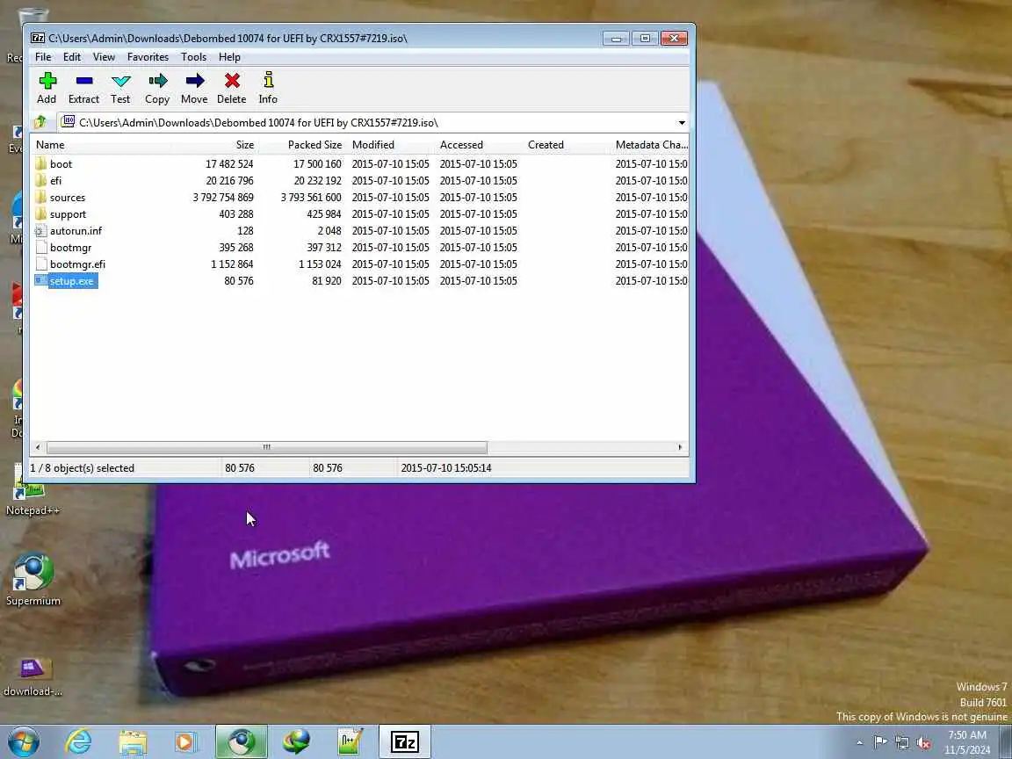This screenshot has width=1012, height=759.
Task: Sort by Metadata Changed column header
Action: (650, 145)
